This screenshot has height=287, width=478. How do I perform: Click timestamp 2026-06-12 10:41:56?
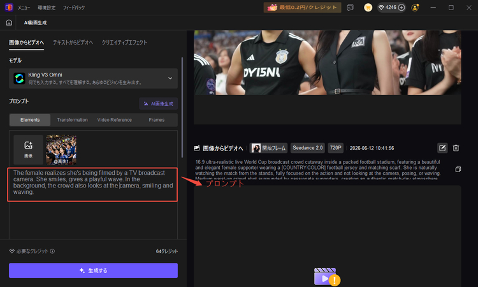(x=372, y=148)
